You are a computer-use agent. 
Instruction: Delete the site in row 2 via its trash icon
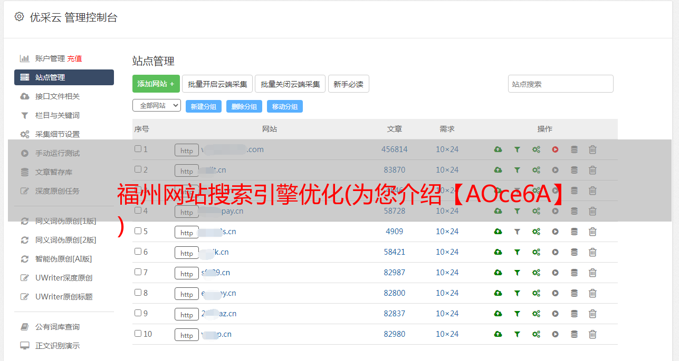pyautogui.click(x=592, y=170)
